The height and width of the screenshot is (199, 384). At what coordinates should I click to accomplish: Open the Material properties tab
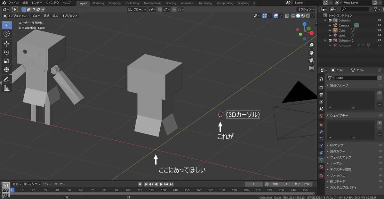click(321, 167)
